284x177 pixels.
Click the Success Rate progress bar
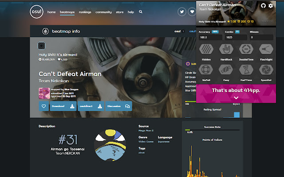click(212, 130)
